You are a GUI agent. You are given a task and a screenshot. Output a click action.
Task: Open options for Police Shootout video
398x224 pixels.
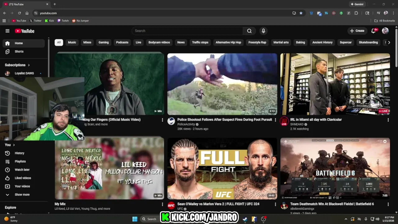coord(275,120)
